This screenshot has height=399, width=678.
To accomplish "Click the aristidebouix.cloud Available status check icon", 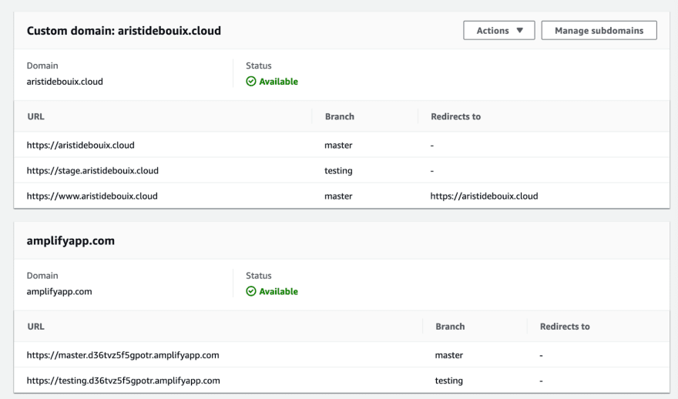I will [x=251, y=82].
